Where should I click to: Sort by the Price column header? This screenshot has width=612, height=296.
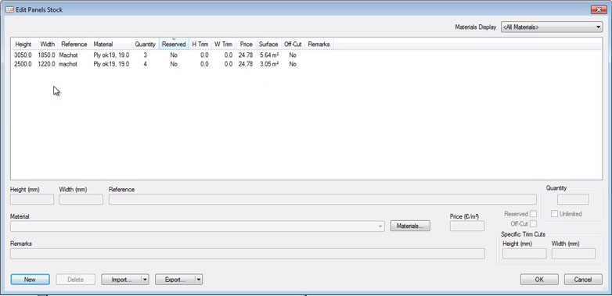click(x=246, y=44)
